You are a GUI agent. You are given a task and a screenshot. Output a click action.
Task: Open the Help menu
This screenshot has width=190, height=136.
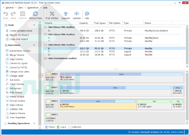click(x=45, y=8)
